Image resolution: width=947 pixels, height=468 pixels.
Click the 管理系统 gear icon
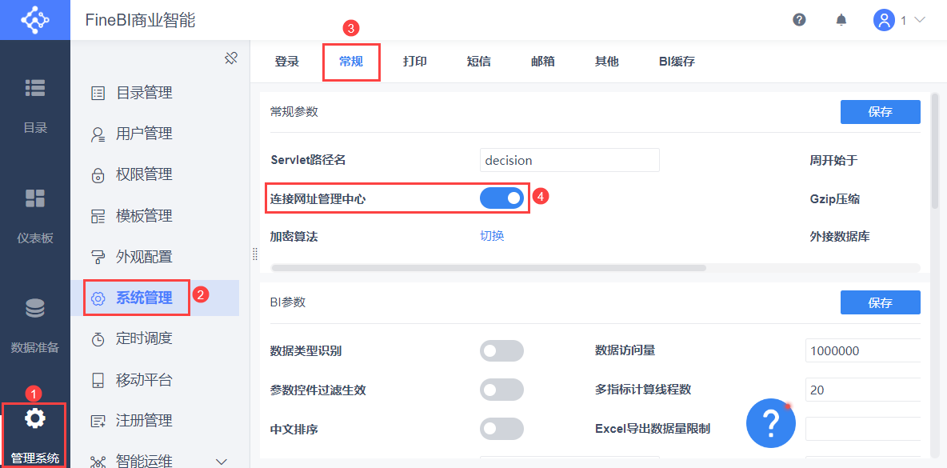35,418
